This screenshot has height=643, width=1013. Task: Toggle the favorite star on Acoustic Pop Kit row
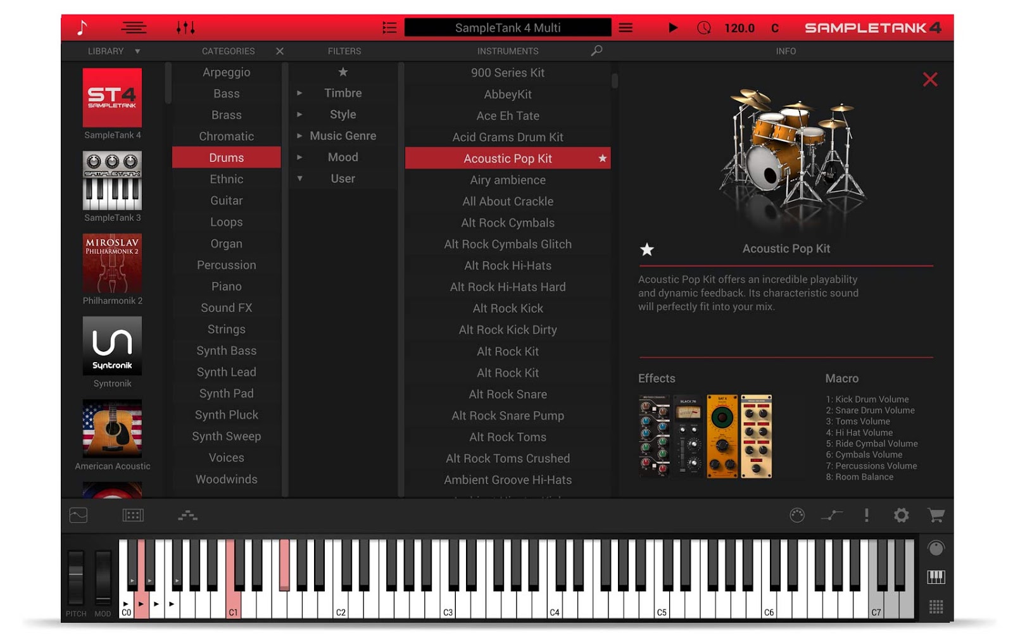click(602, 158)
